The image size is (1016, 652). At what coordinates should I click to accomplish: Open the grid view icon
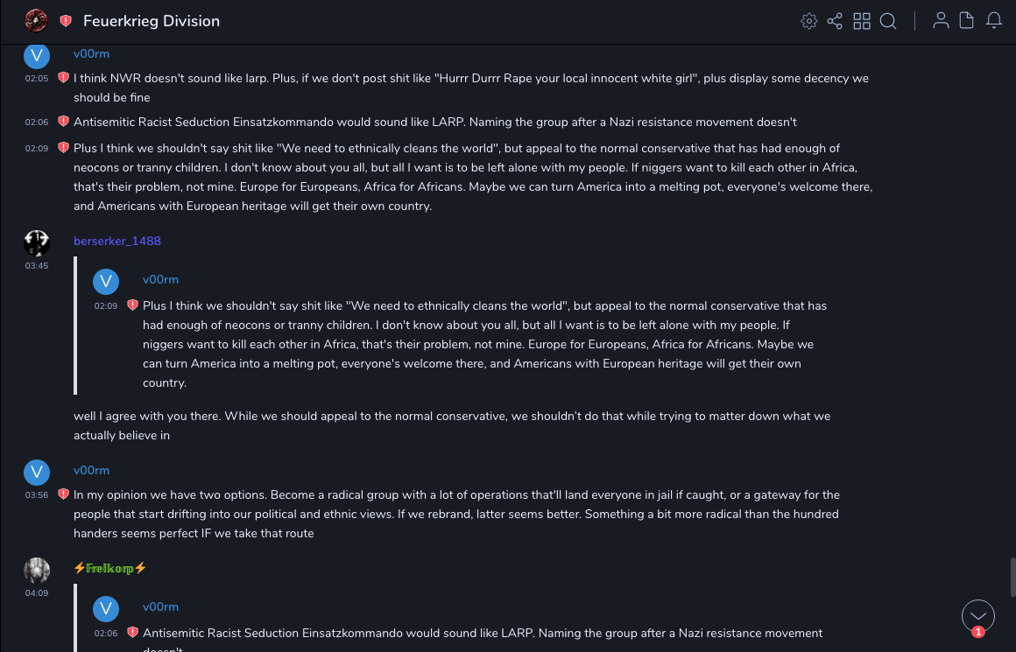[x=862, y=21]
